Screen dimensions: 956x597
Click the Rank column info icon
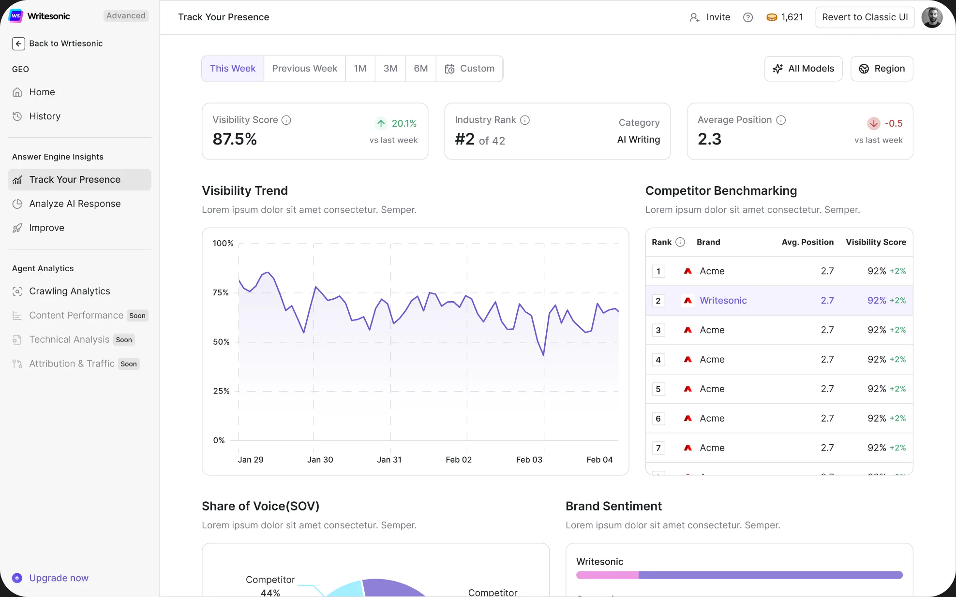coord(680,242)
